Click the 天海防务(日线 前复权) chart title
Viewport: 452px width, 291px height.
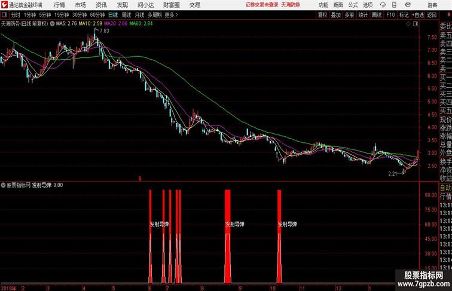(25, 24)
